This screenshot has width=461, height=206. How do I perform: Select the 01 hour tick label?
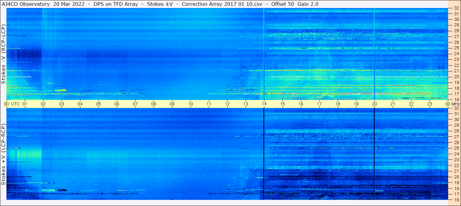coord(25,104)
